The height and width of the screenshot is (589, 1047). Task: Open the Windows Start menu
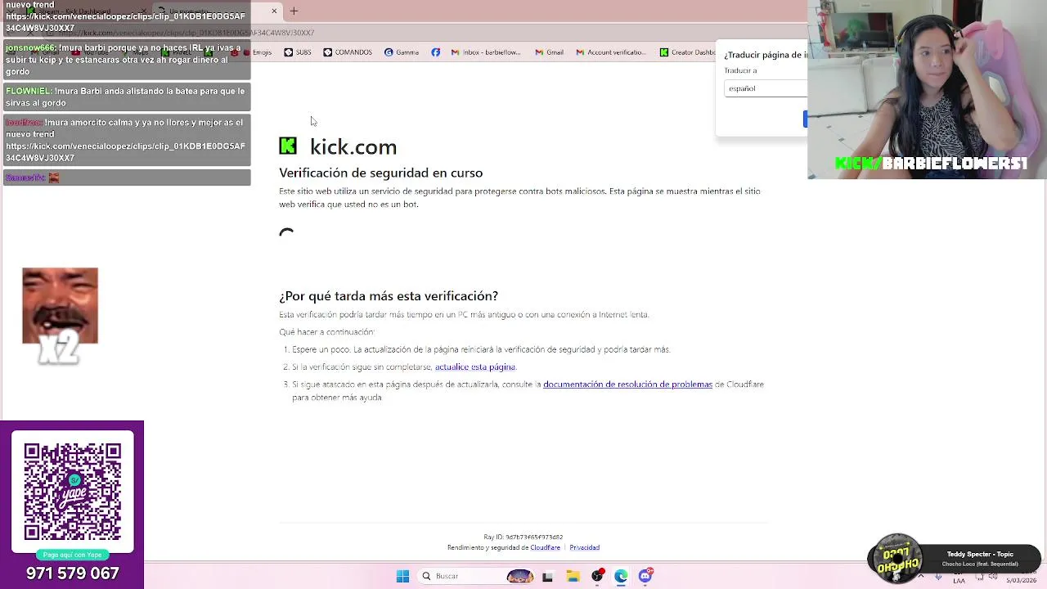[x=402, y=576]
